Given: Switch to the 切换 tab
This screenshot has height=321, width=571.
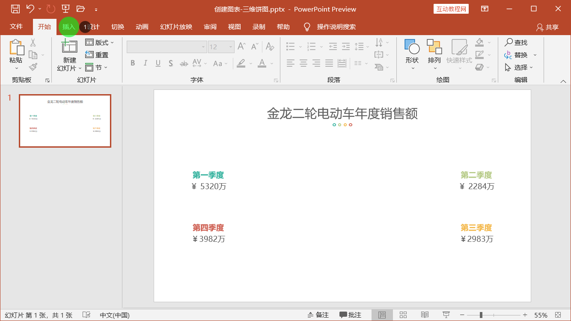Looking at the screenshot, I should click(118, 27).
